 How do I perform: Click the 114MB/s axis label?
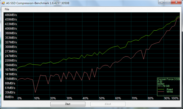click(11, 79)
